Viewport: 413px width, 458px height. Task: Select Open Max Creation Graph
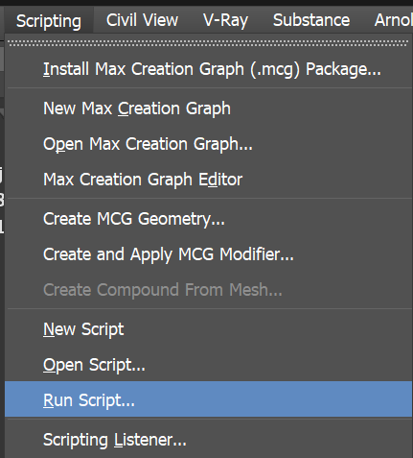click(209, 144)
